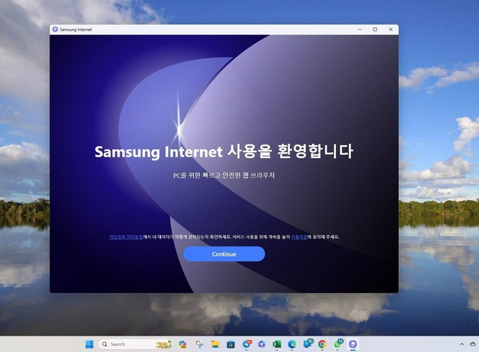The width and height of the screenshot is (479, 352).
Task: Open File Explorer from taskbar
Action: 216,345
